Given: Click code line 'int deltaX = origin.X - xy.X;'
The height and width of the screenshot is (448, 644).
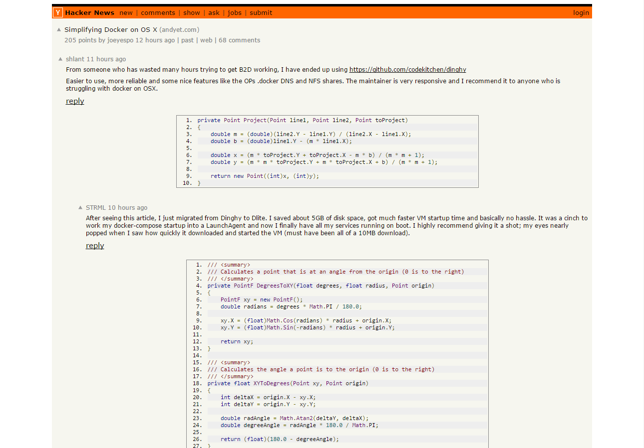Looking at the screenshot, I should pos(268,397).
